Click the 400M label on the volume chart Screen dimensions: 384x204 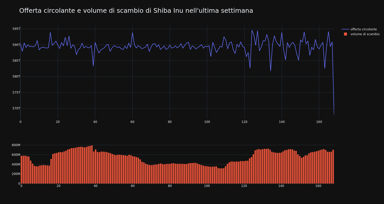coord(16,164)
